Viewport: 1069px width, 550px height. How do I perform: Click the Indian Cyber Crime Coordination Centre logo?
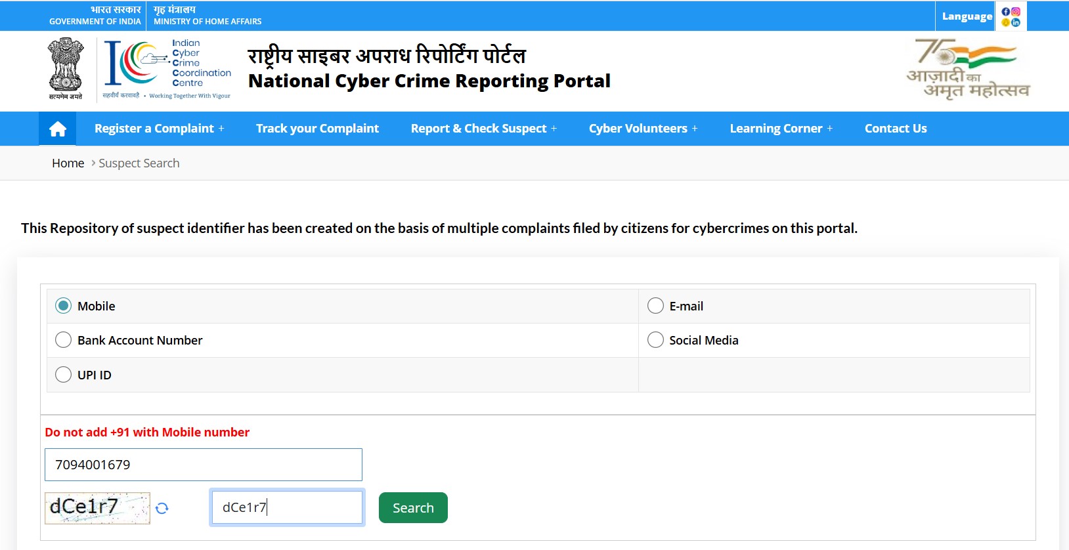point(167,69)
